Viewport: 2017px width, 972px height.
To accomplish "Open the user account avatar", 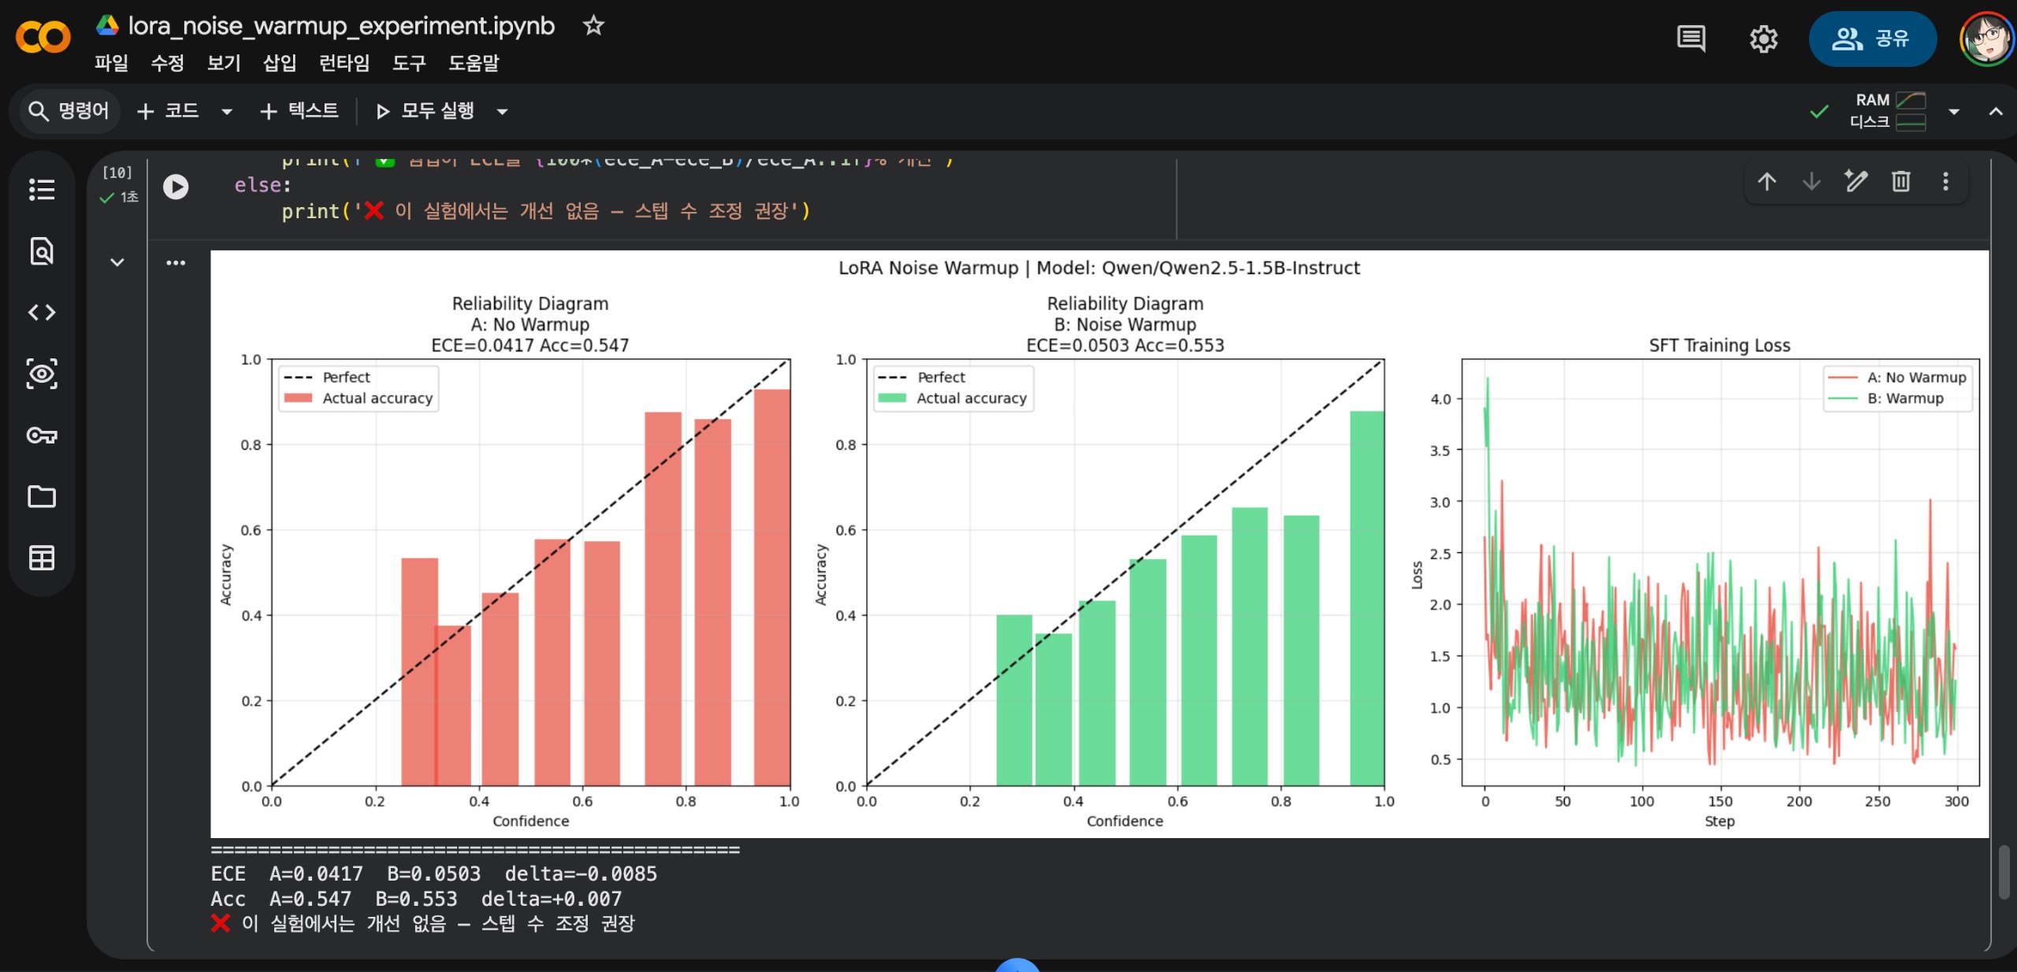I will (1985, 39).
